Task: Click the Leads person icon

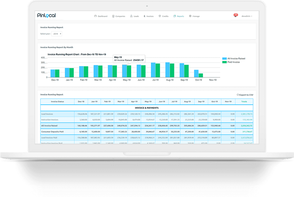Action: (131, 16)
